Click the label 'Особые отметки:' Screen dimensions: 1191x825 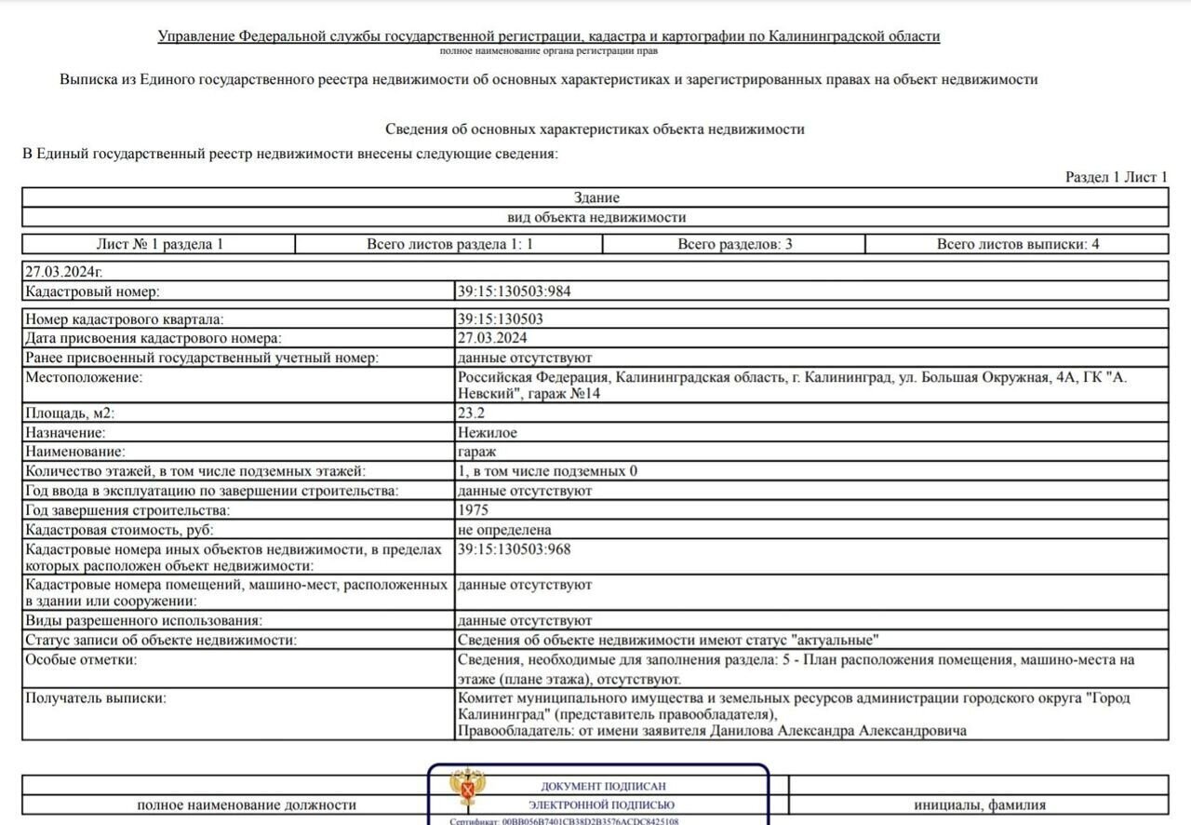[81, 660]
